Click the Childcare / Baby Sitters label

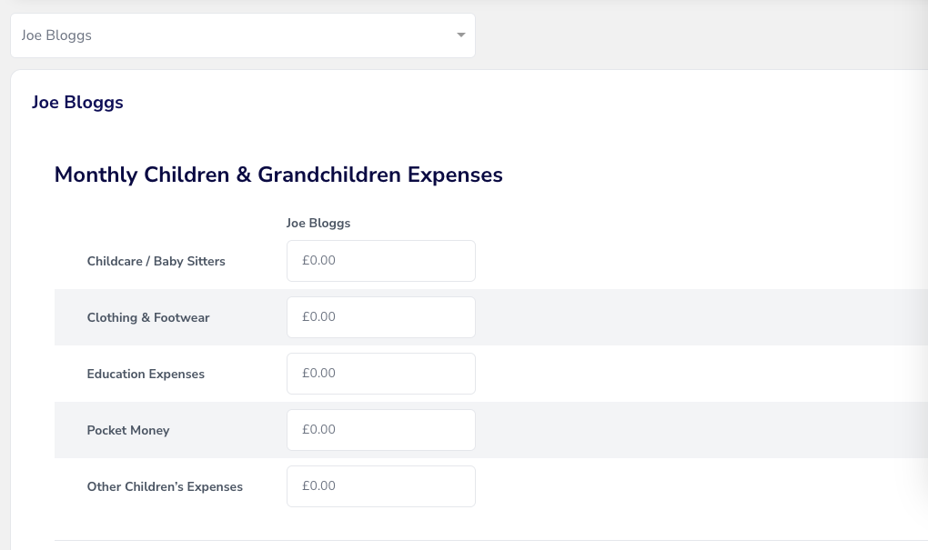pyautogui.click(x=156, y=262)
